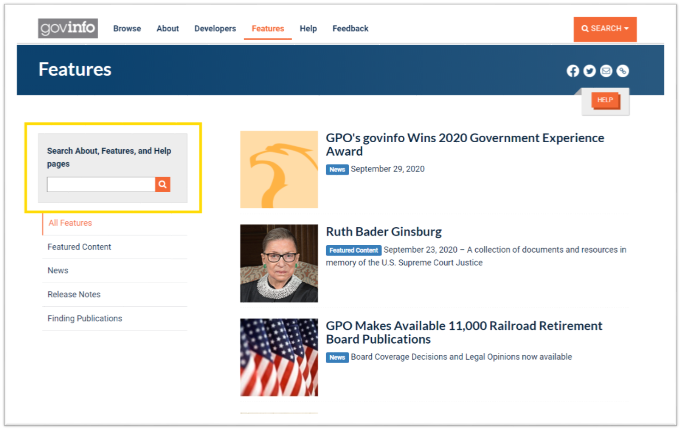Click the magnifying glass in sidebar search box
The width and height of the screenshot is (681, 430).
pos(162,184)
